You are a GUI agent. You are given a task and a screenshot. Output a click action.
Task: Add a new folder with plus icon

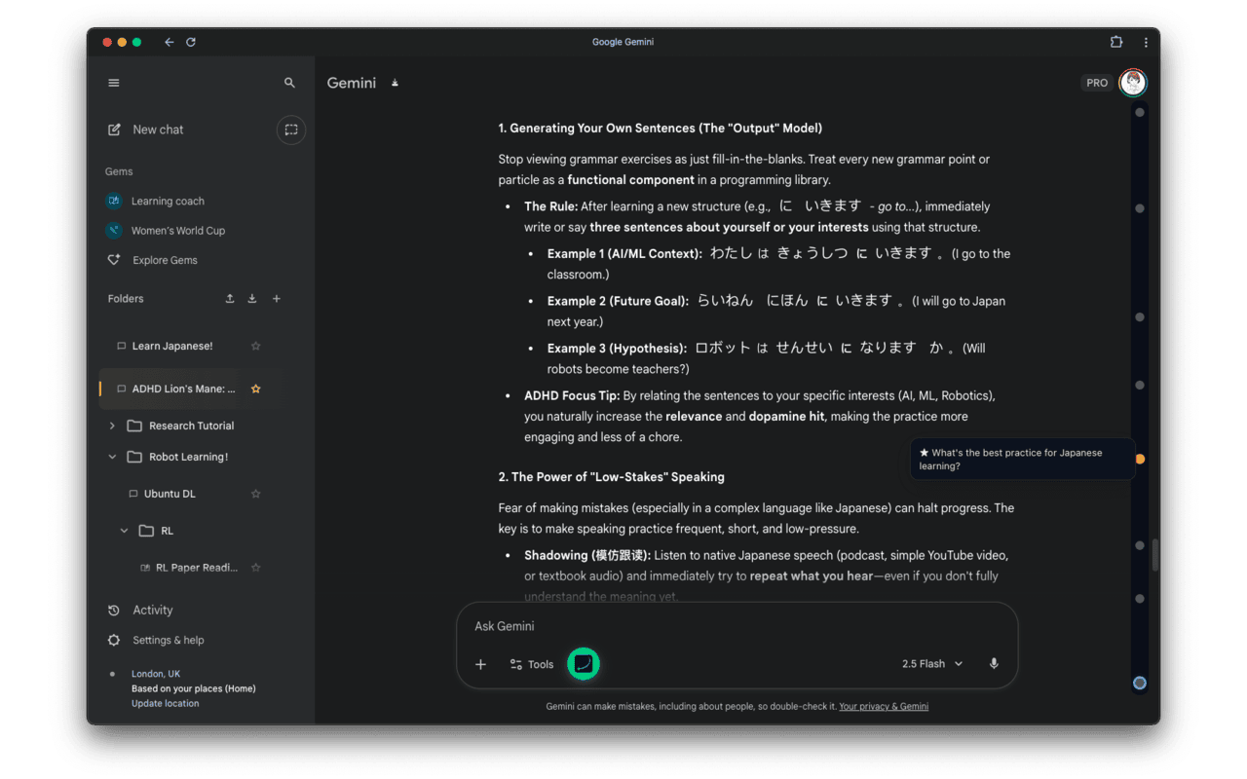point(277,299)
